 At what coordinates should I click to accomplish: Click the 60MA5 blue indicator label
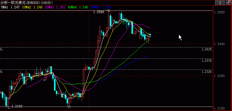click(x=95, y=7)
